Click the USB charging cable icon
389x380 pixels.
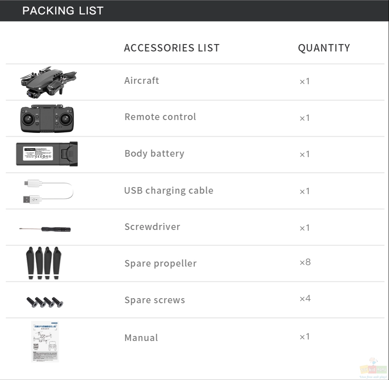coord(48,191)
